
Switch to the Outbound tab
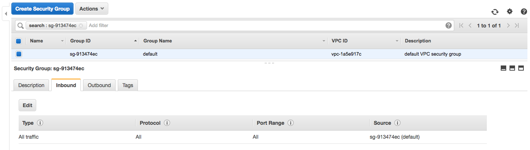point(99,85)
